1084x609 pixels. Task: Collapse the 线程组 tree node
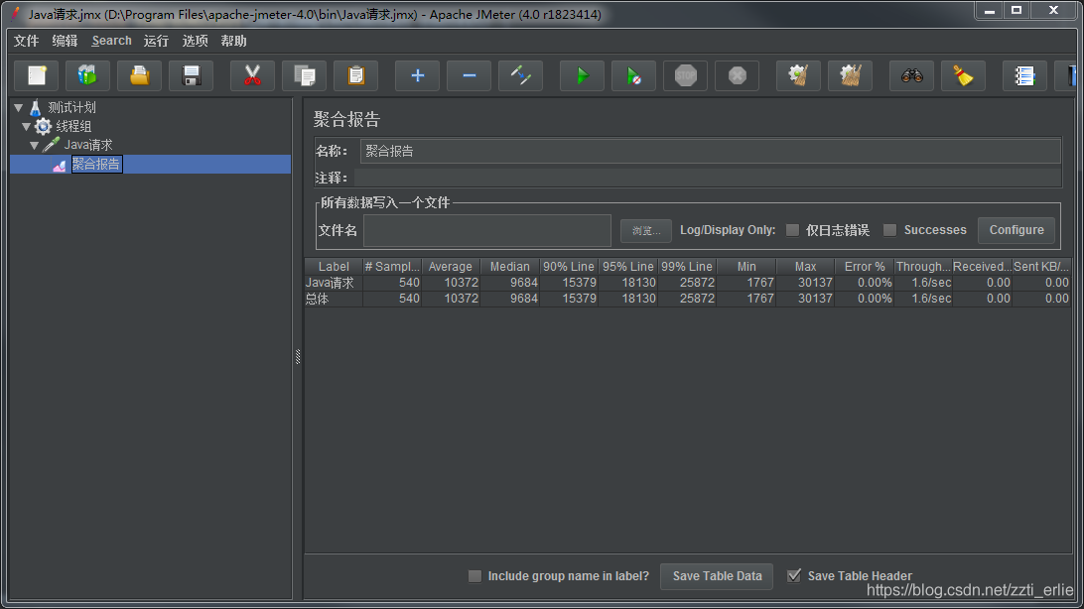pyautogui.click(x=26, y=126)
